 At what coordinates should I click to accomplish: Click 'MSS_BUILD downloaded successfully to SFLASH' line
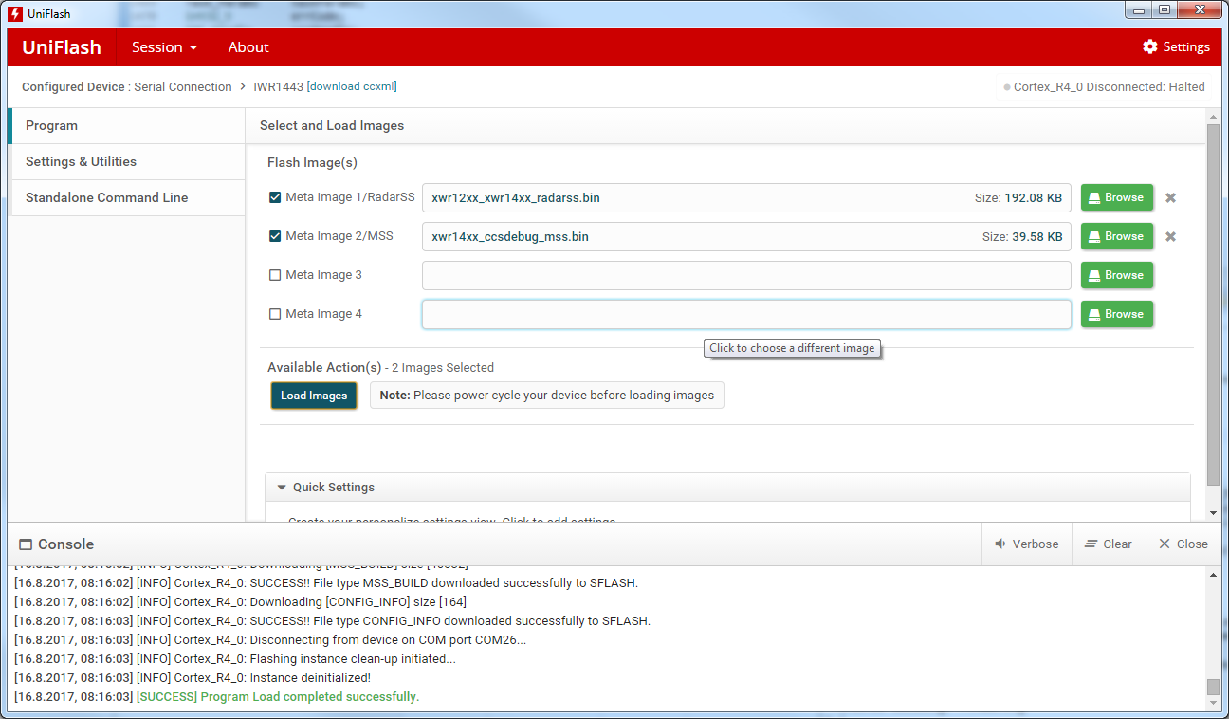326,582
